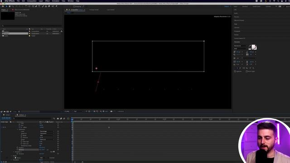Image resolution: width=290 pixels, height=163 pixels.
Task: Open the Graph Editor from the timeline
Action: pos(68,119)
